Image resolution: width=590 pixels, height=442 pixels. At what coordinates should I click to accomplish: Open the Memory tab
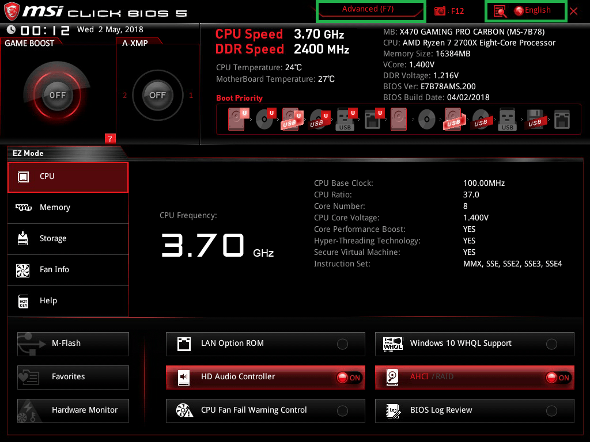68,208
